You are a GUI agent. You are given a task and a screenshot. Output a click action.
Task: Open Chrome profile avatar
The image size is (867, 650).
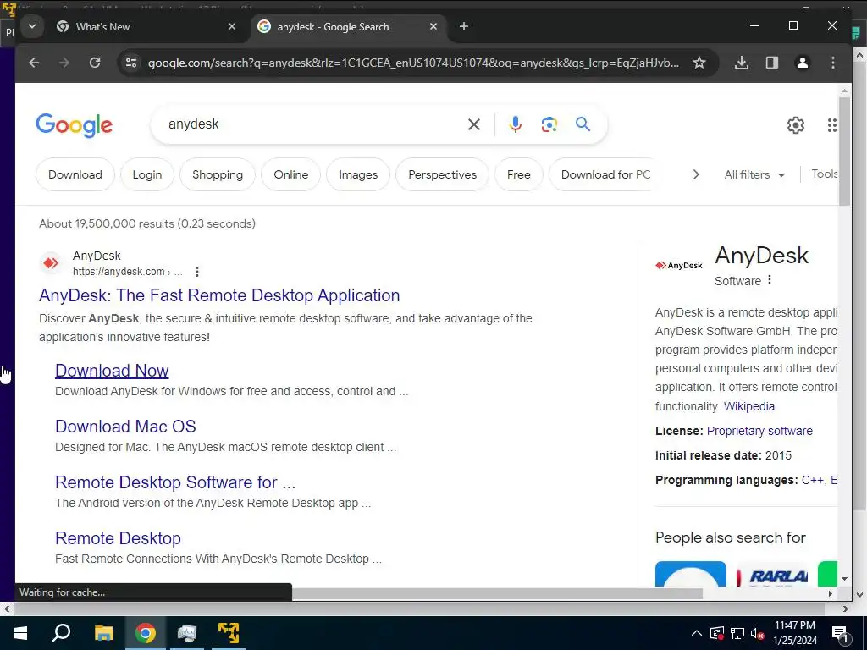(803, 63)
